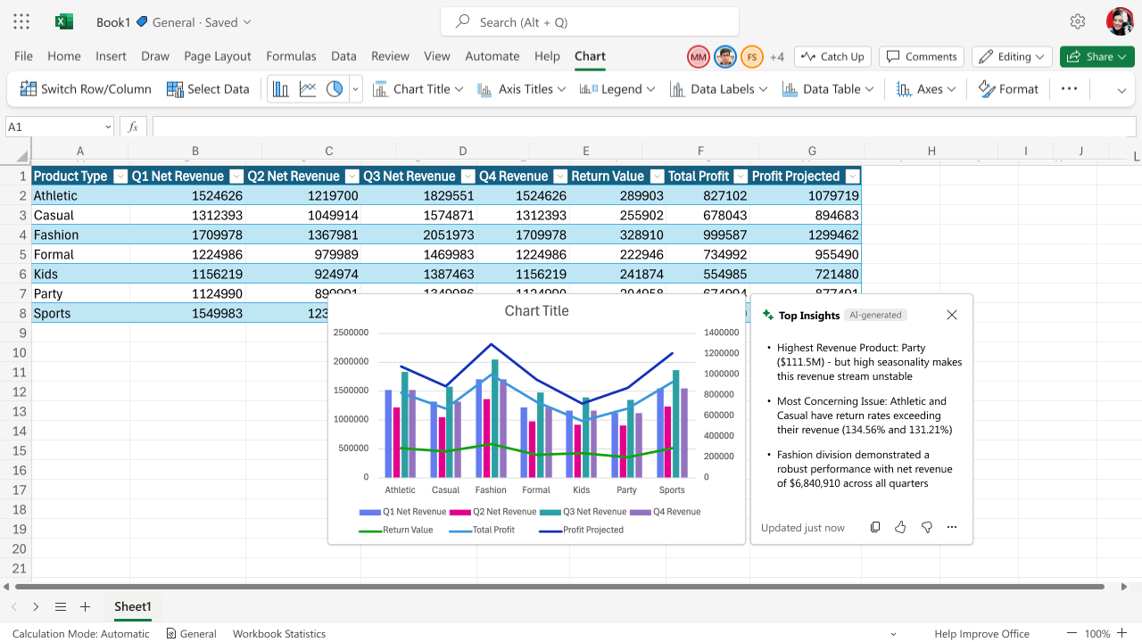Screen dimensions: 1142x642
Task: Select the line chart type icon
Action: (308, 89)
